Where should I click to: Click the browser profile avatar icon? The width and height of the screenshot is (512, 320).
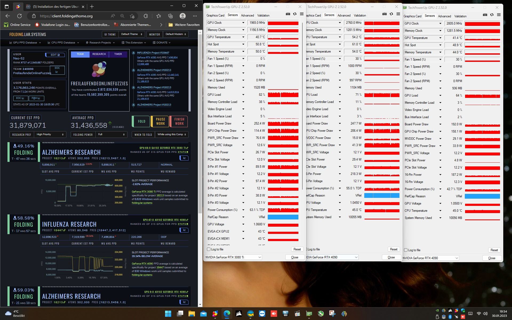(183, 16)
